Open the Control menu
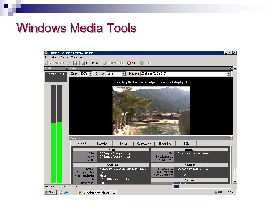This screenshot has width=276, height=207. [x=64, y=58]
